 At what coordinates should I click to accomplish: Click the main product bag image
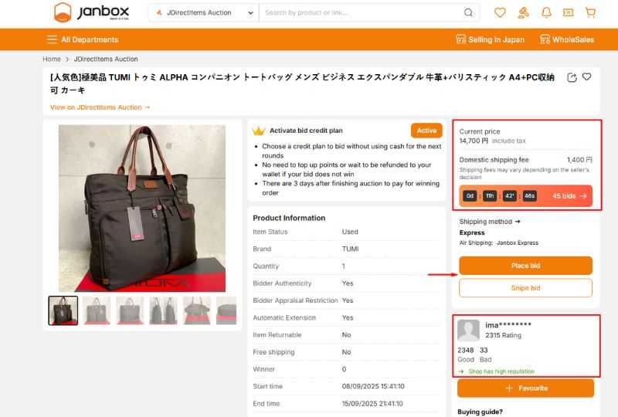[142, 208]
